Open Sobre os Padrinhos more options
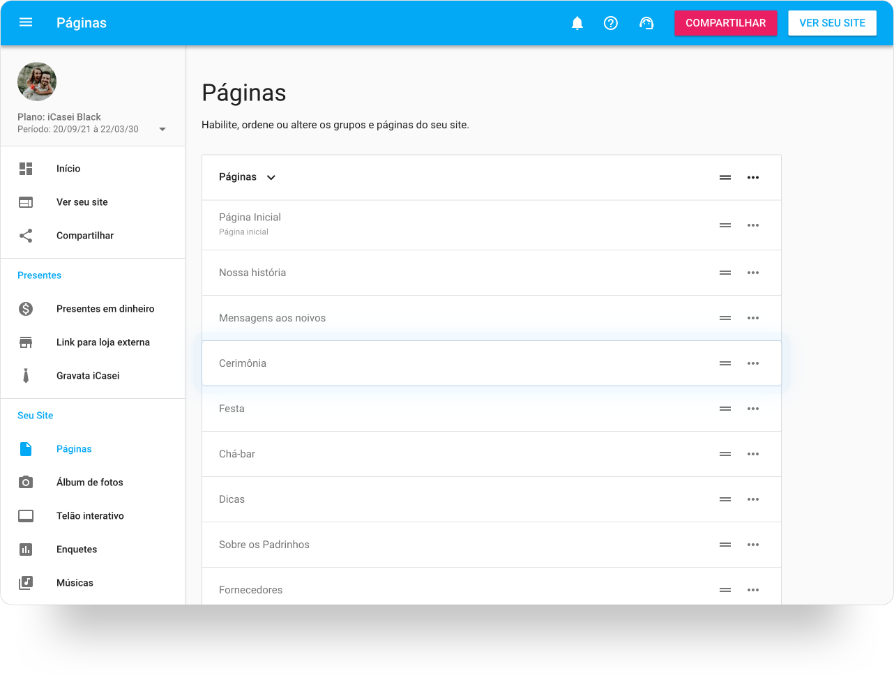 coord(753,545)
